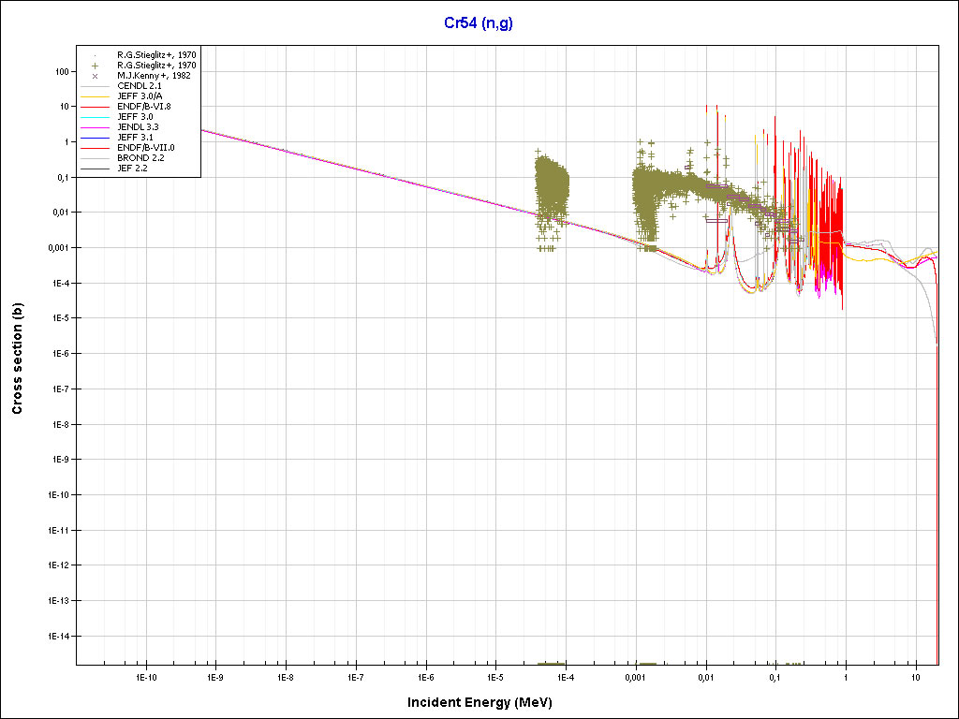Select the CENDL 2.1 legend entry

(x=139, y=85)
